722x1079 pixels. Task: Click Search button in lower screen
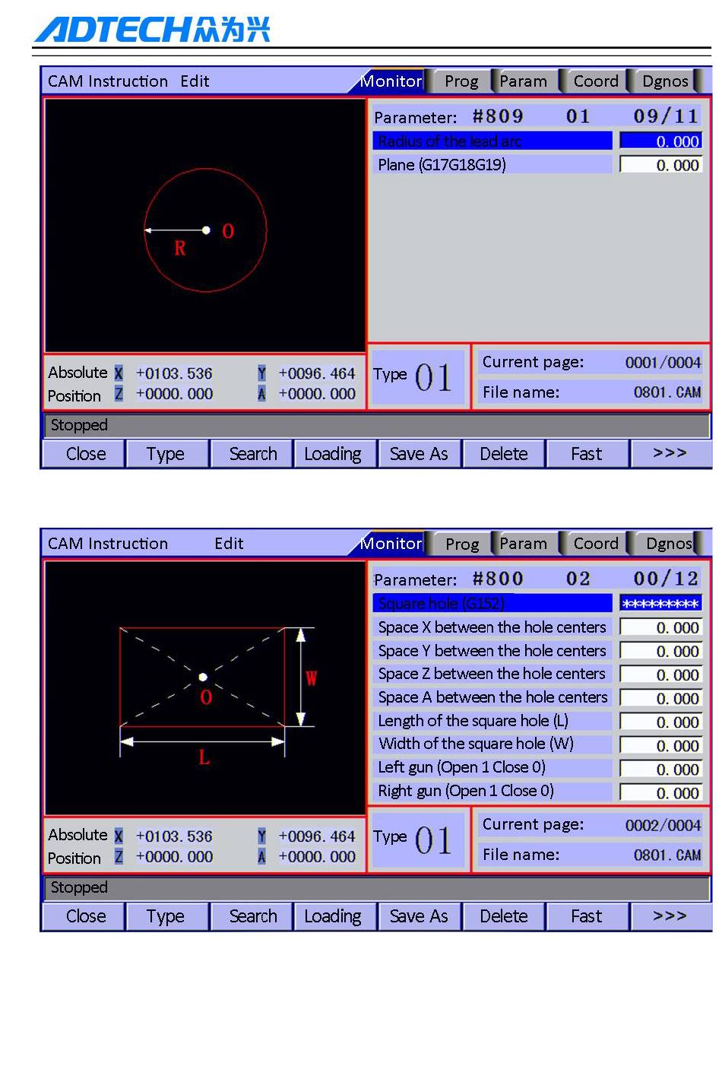pos(252,916)
